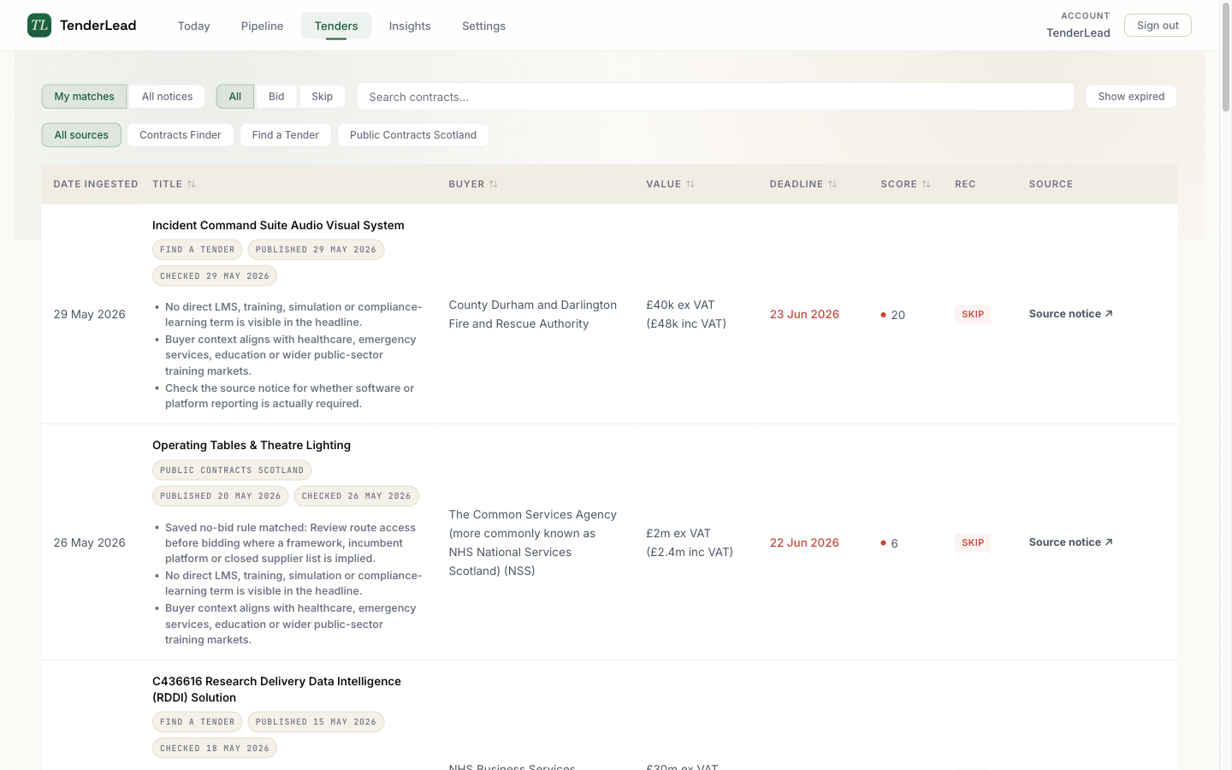Image resolution: width=1232 pixels, height=770 pixels.
Task: Click 29 May 2026 ingested date
Action: (x=90, y=314)
